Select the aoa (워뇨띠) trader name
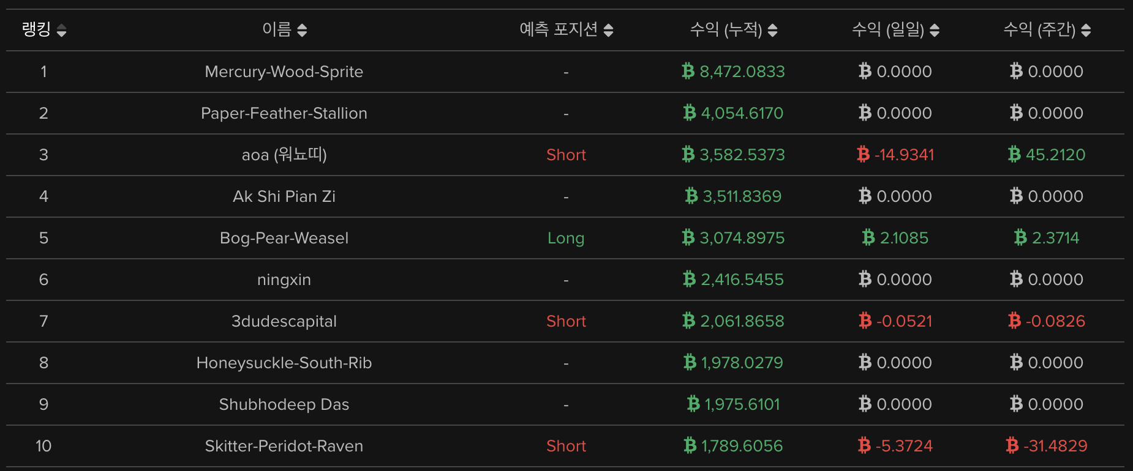The width and height of the screenshot is (1133, 471). coord(284,155)
